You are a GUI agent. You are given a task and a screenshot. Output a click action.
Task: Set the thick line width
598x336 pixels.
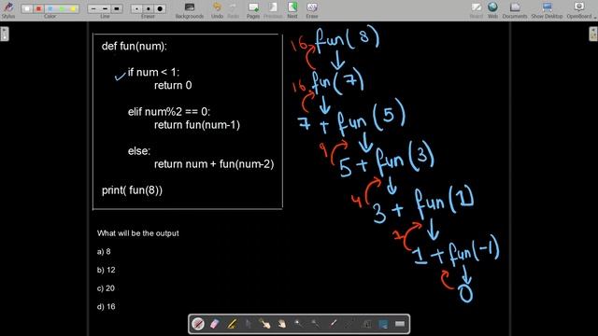click(x=117, y=8)
